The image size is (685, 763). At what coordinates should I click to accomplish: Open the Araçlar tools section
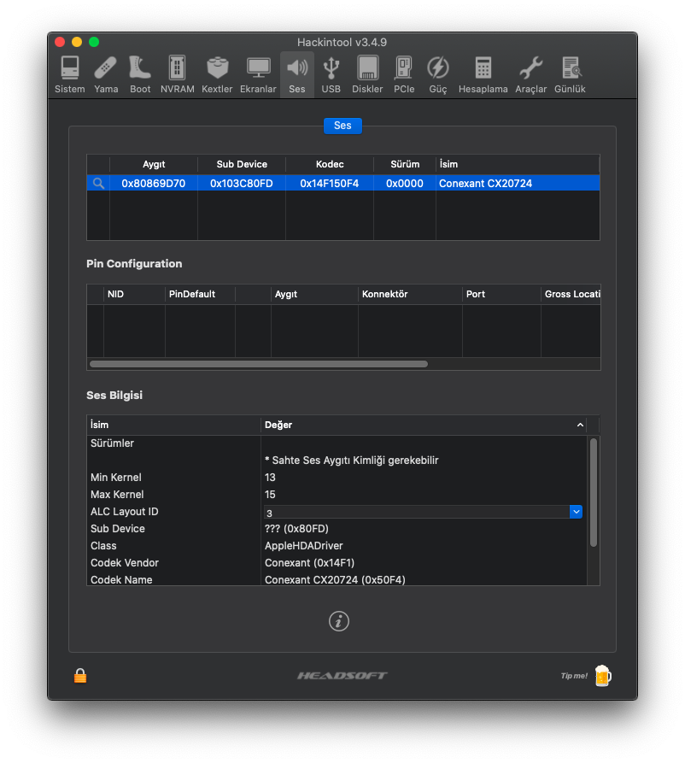tap(530, 73)
